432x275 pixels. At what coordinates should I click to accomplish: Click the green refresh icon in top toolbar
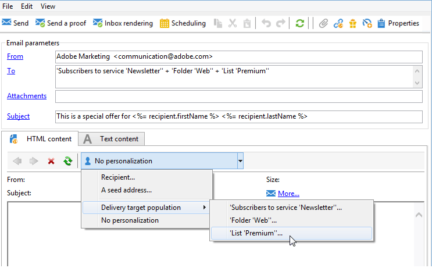(300, 23)
